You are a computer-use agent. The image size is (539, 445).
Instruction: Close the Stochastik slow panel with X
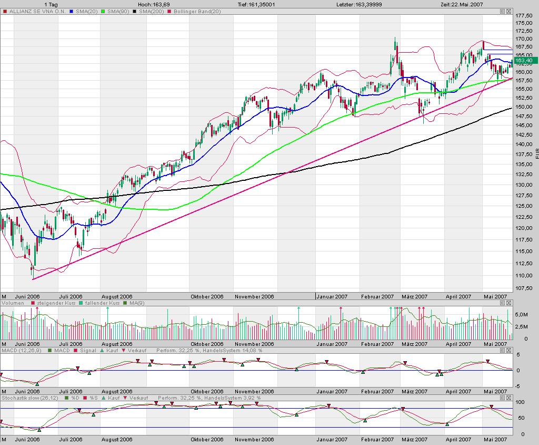pos(508,398)
